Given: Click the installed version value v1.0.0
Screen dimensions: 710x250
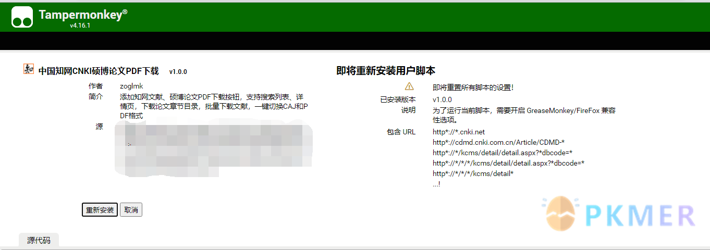Looking at the screenshot, I should pos(442,99).
